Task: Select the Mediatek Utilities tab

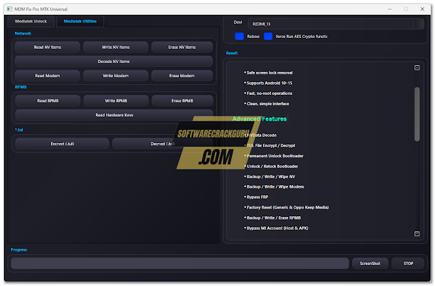Action: tap(80, 21)
